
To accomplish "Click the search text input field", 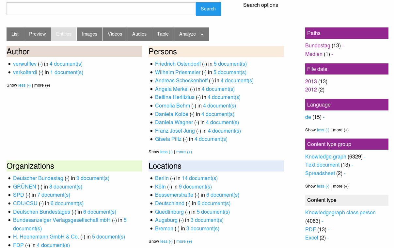I will (101, 9).
